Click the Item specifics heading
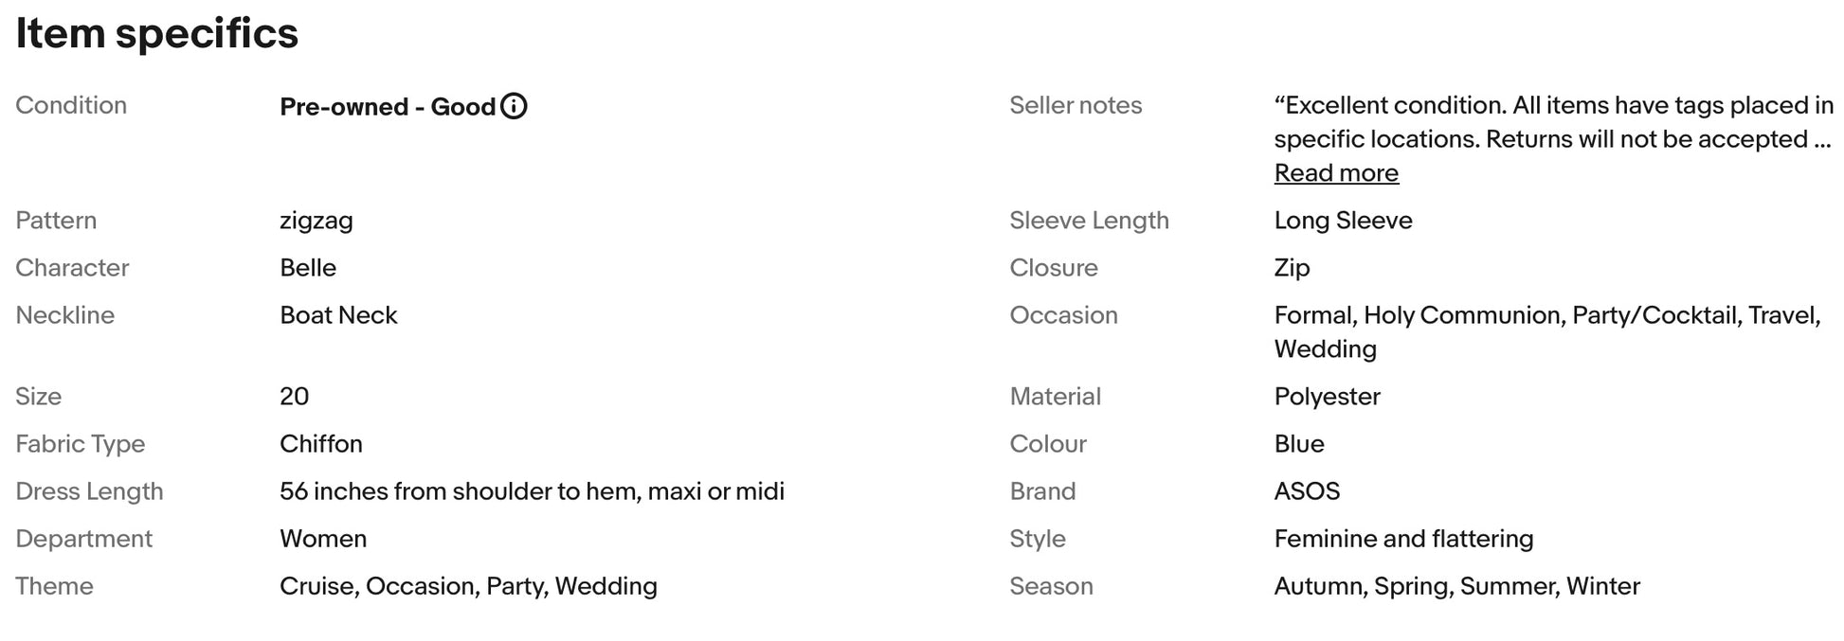This screenshot has height=641, width=1844. coord(157,33)
